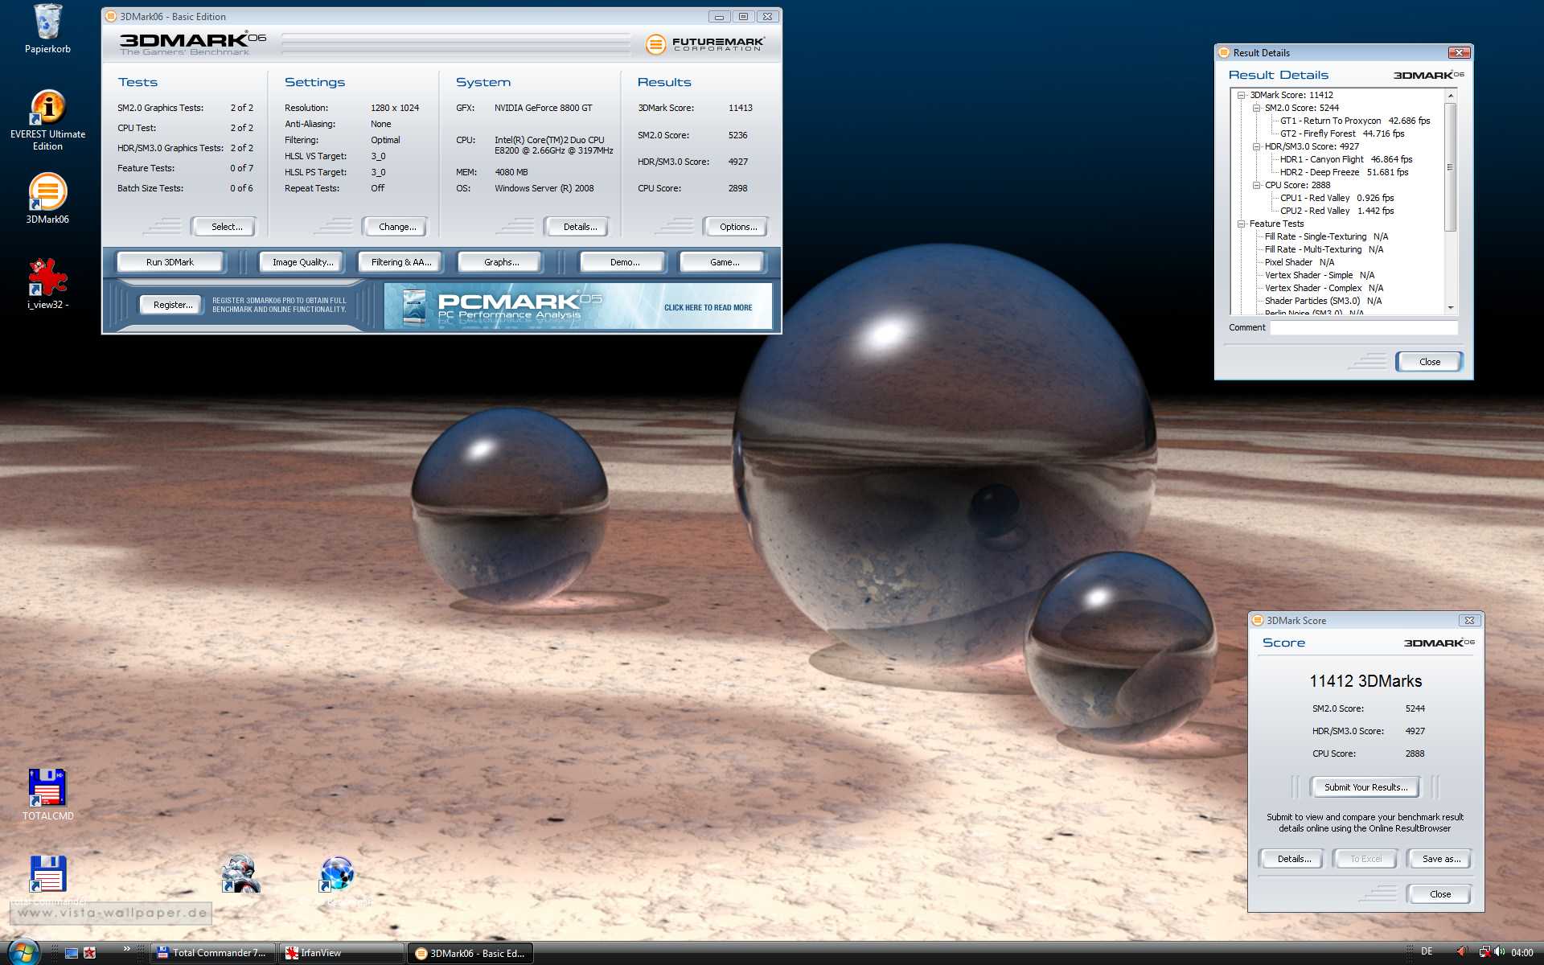Collapse the CPU Score tree node
The width and height of the screenshot is (1544, 965).
(x=1256, y=185)
